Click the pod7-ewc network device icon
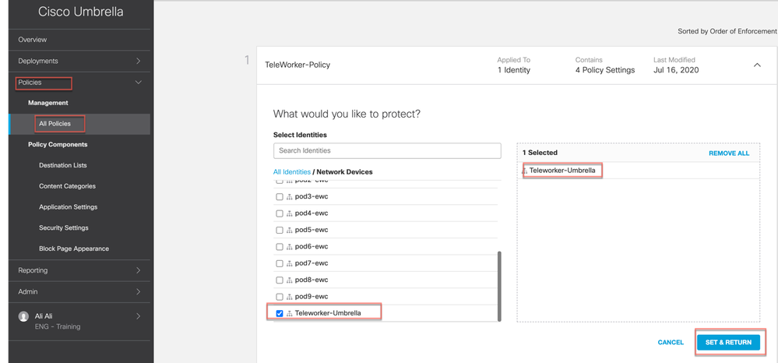Viewport: 778px width, 363px height. [x=289, y=264]
